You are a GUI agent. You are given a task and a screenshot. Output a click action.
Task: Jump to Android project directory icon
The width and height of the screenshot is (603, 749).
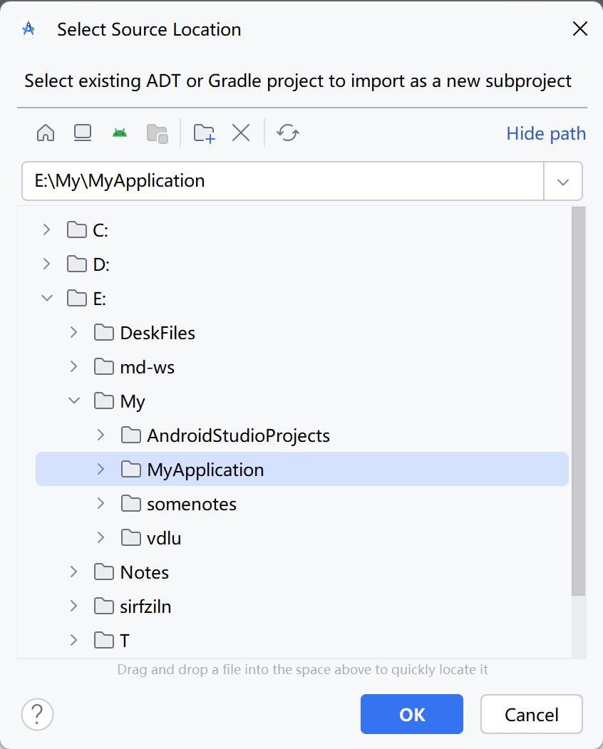tap(120, 133)
